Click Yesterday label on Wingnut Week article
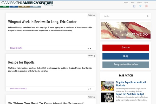Viewport: 156px width, 104px height. point(92,15)
